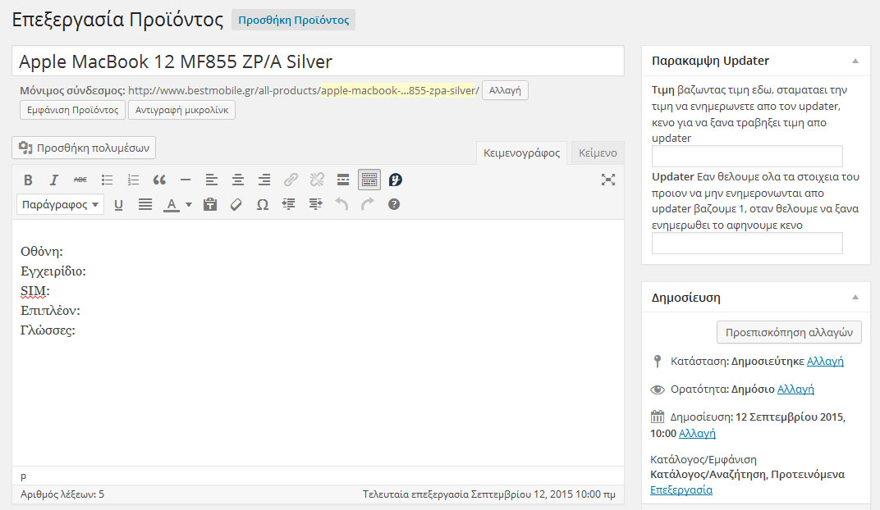Viewport: 880px width, 510px height.
Task: Click Αντιγραφή μικρολίνκ button
Action: [182, 110]
